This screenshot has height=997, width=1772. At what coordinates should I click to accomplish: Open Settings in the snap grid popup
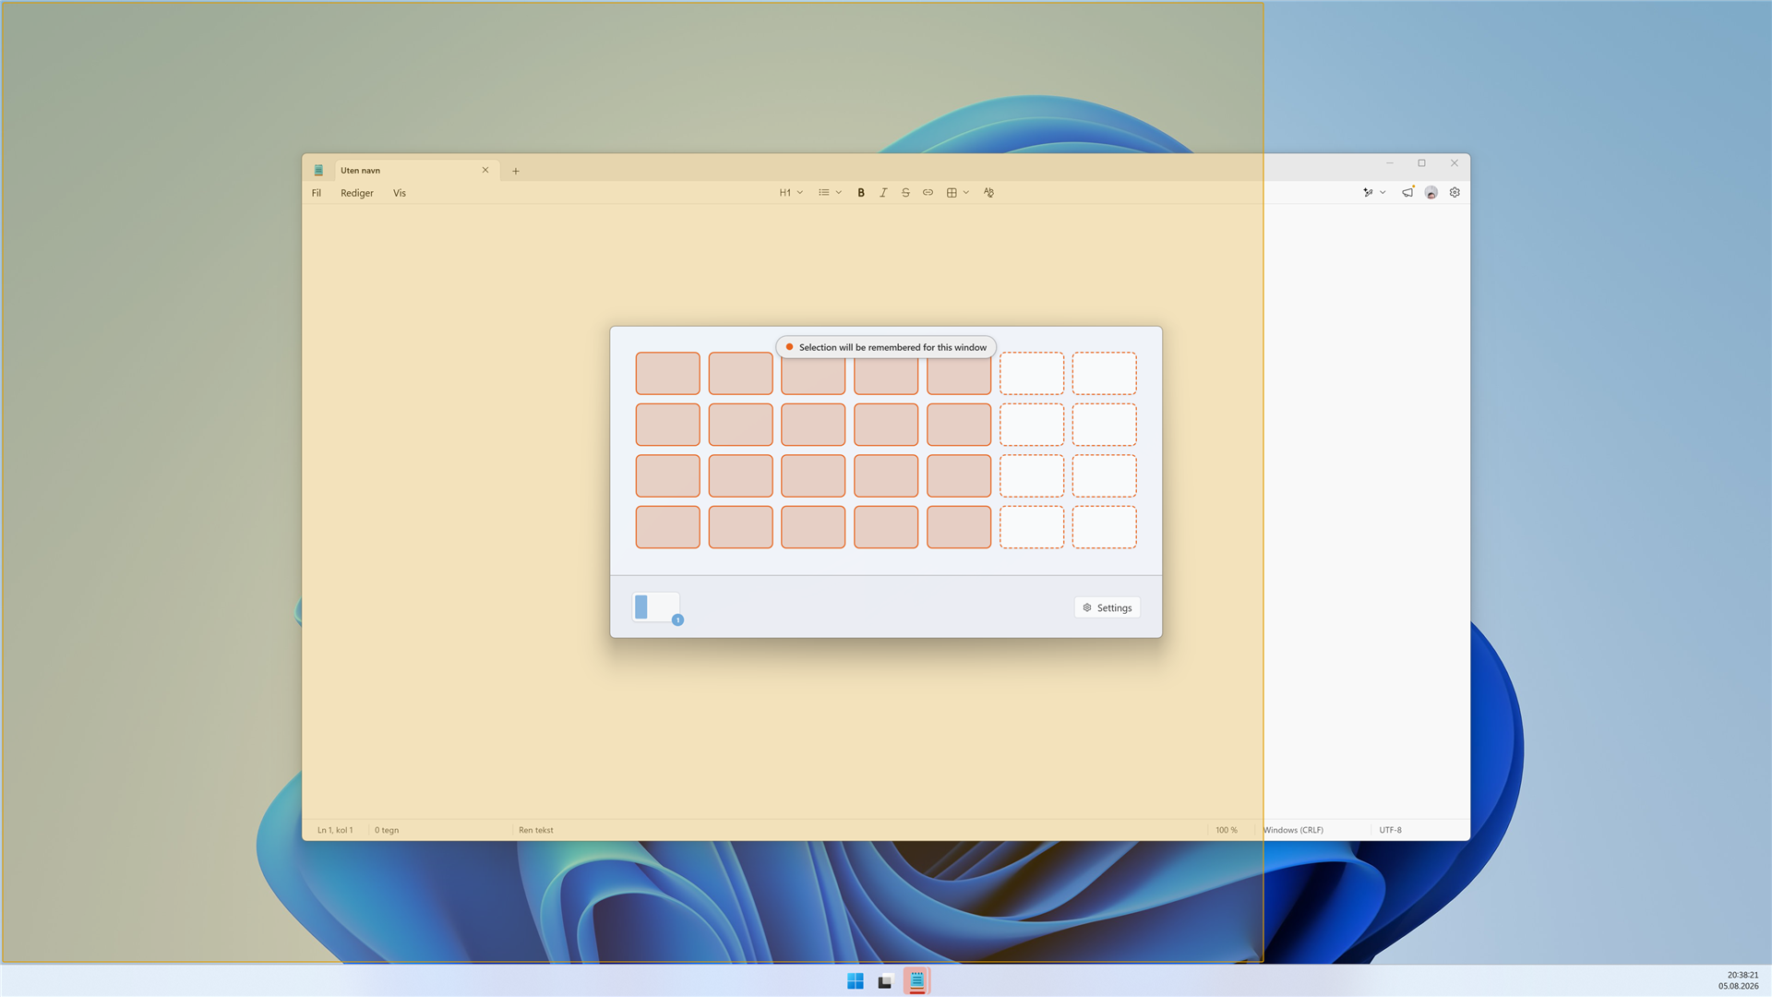1107,607
